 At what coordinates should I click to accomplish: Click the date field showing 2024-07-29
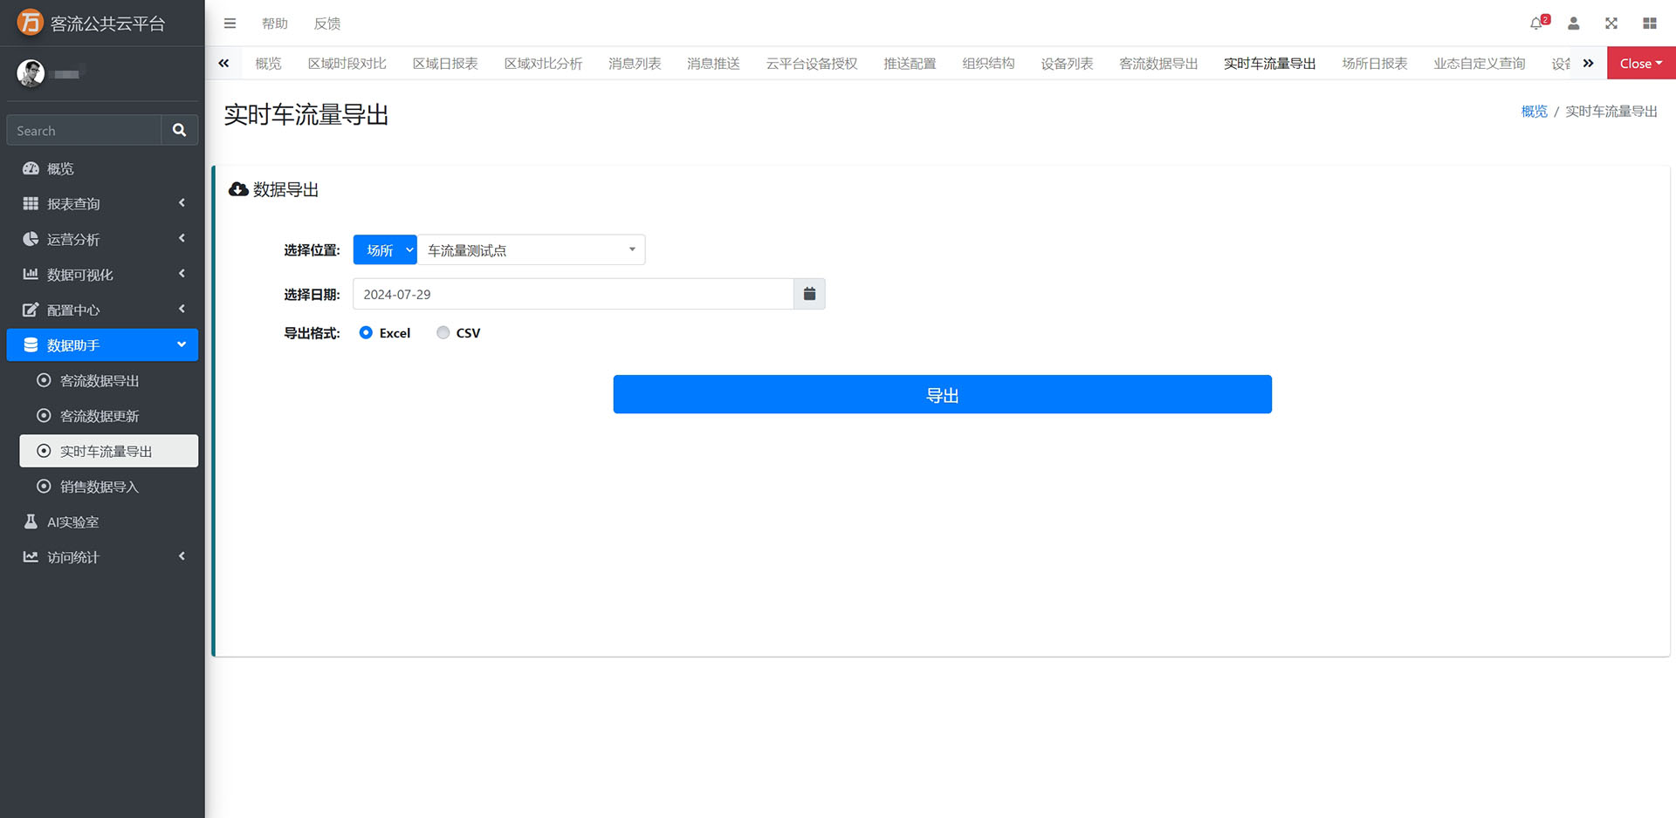pyautogui.click(x=574, y=294)
